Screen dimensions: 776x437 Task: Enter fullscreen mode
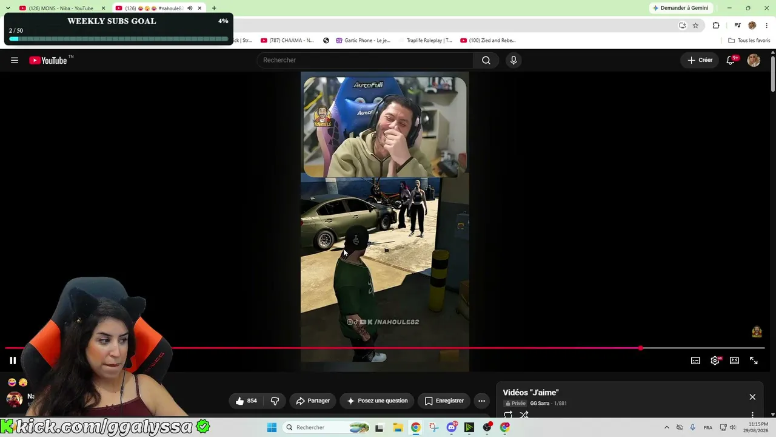(754, 361)
